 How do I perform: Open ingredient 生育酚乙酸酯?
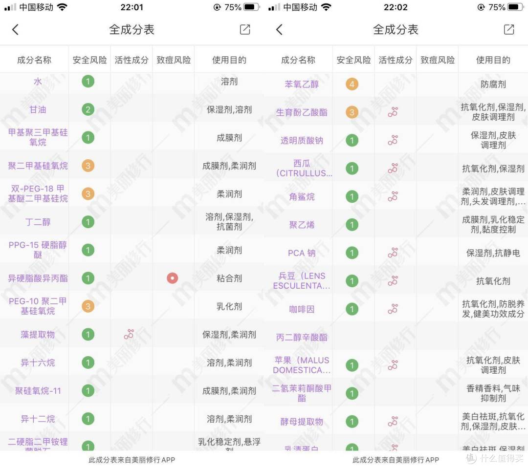click(x=302, y=112)
